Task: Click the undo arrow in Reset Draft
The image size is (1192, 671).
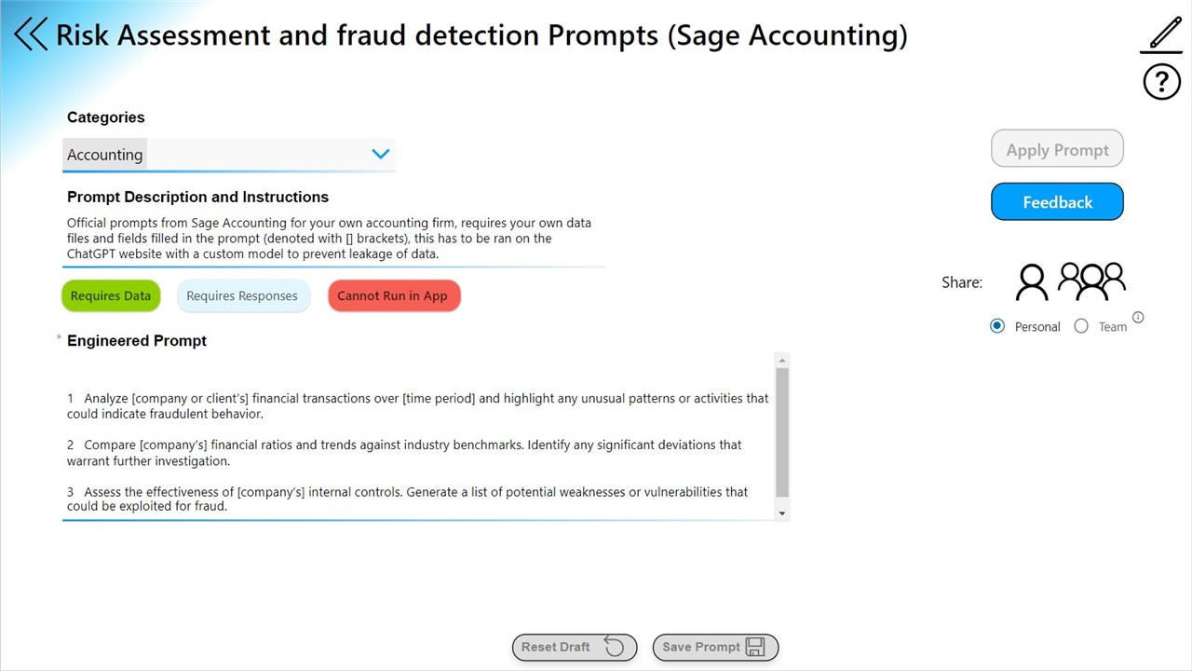Action: tap(615, 647)
